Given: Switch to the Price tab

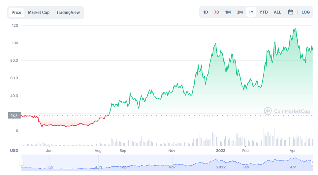Looking at the screenshot, I should 16,13.
